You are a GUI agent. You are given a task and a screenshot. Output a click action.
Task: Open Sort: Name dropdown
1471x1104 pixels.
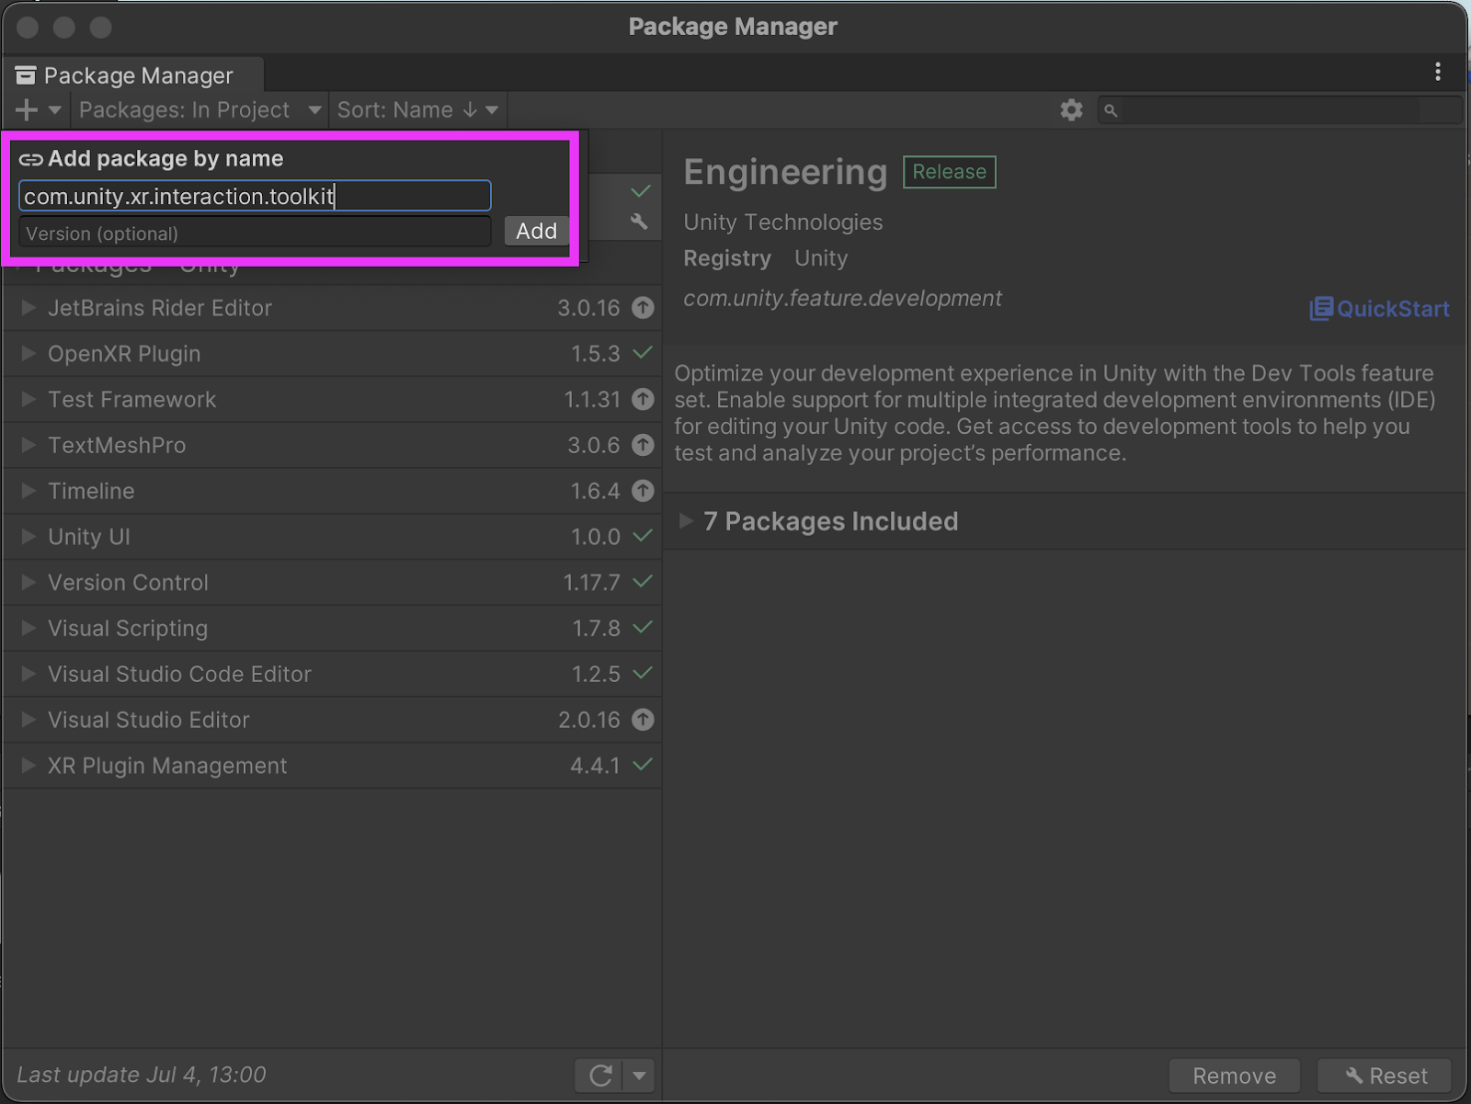418,110
